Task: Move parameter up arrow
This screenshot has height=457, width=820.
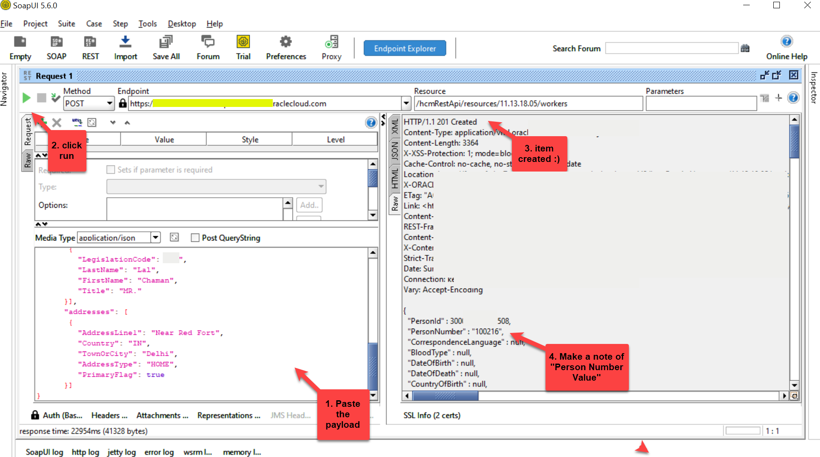Action: click(127, 123)
